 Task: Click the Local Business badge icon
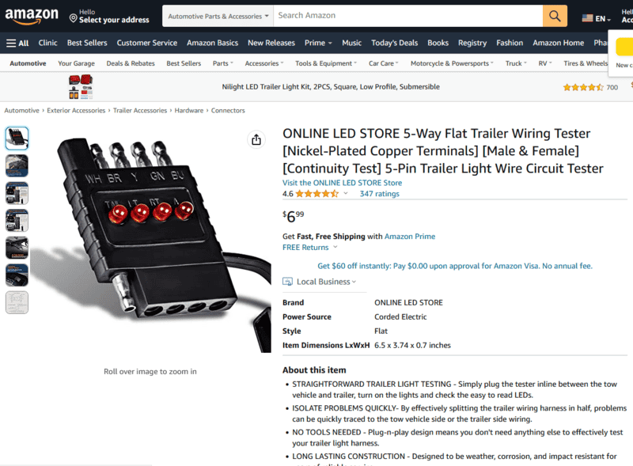pos(287,282)
